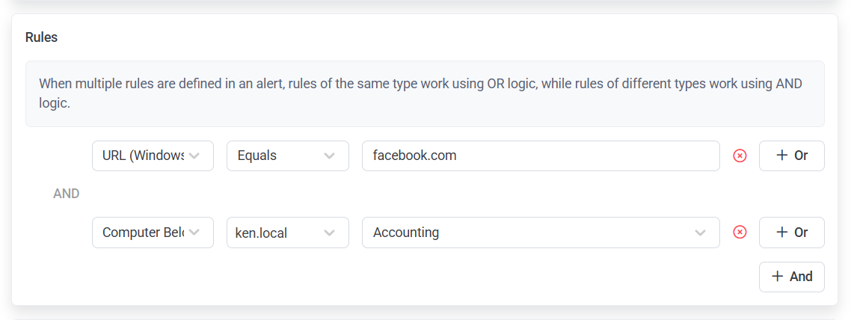Click the chevron arrow beside ken.local
851x320 pixels.
point(329,233)
